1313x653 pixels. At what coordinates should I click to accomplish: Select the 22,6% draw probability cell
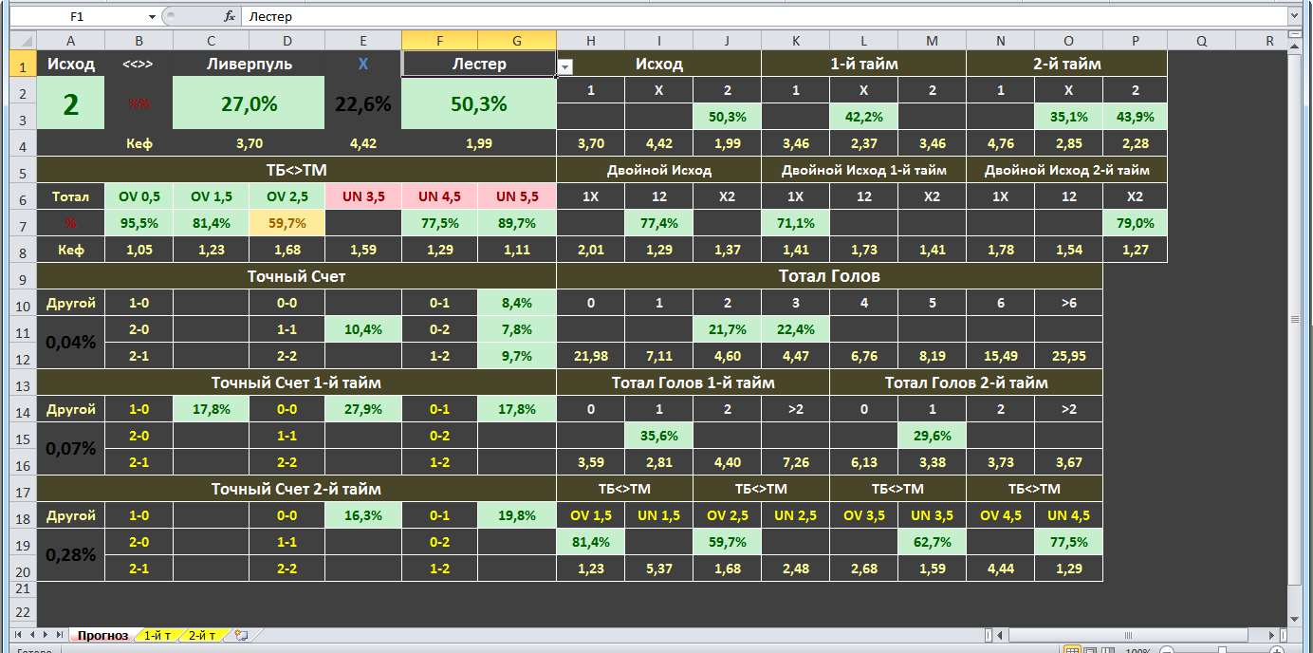pyautogui.click(x=363, y=103)
